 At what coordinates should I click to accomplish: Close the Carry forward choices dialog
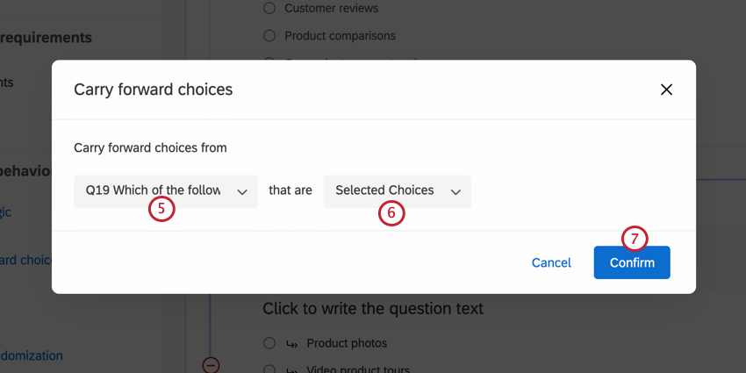point(666,90)
